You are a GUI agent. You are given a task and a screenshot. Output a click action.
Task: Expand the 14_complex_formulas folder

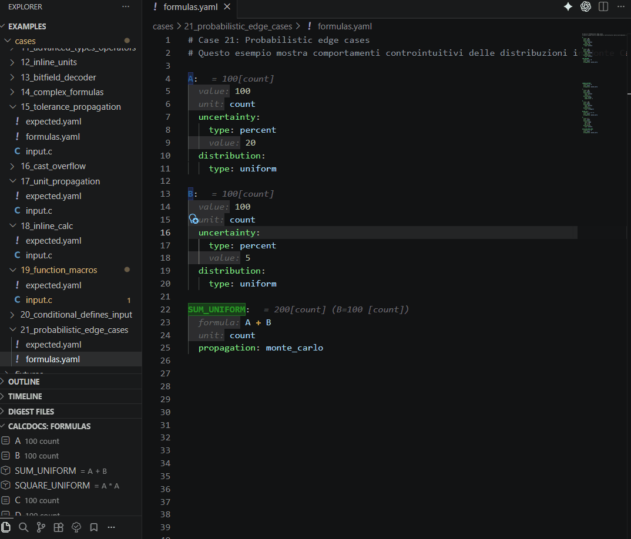12,92
